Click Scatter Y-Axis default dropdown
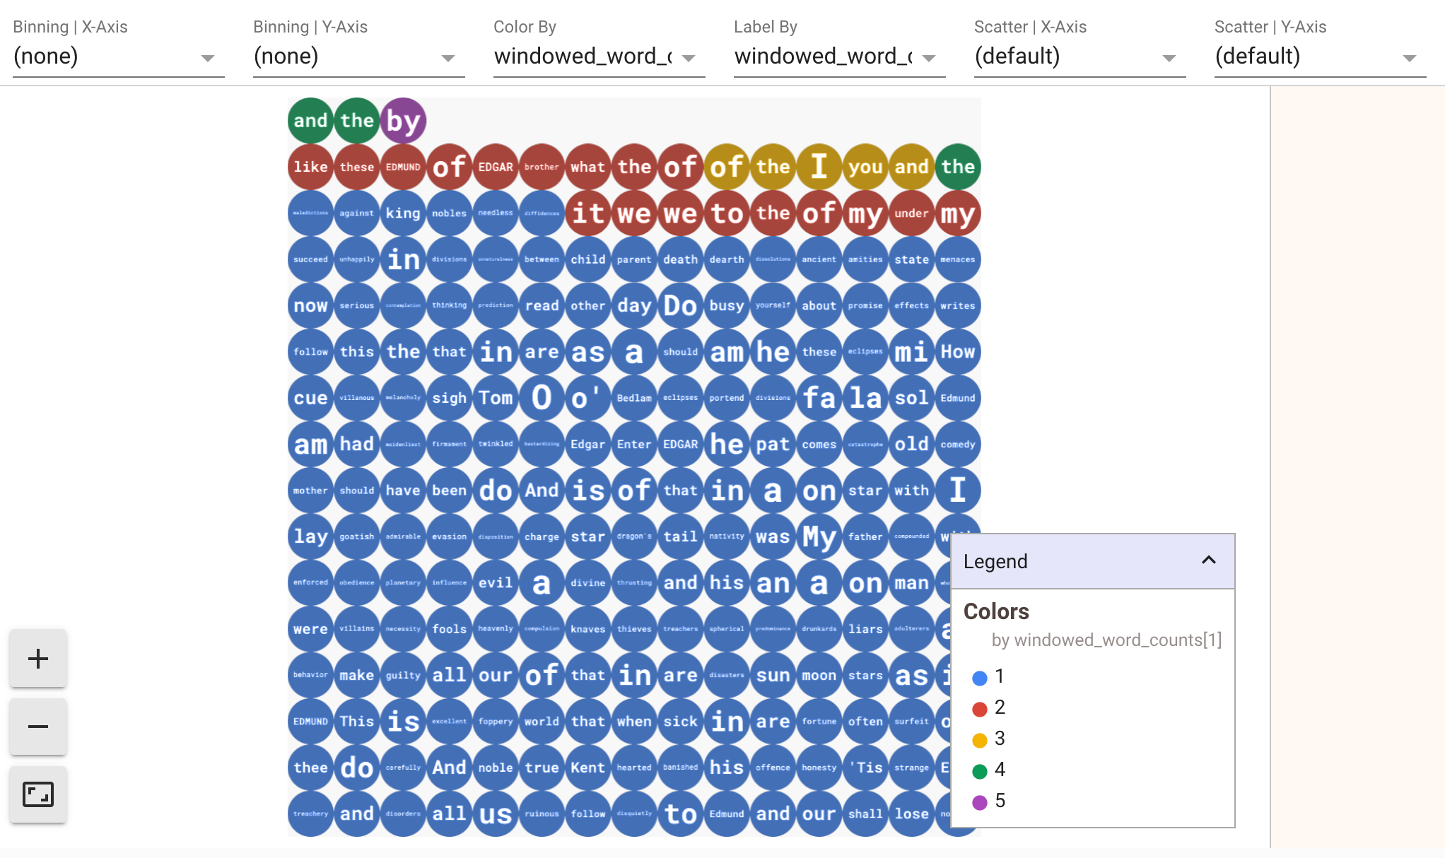 pyautogui.click(x=1317, y=56)
